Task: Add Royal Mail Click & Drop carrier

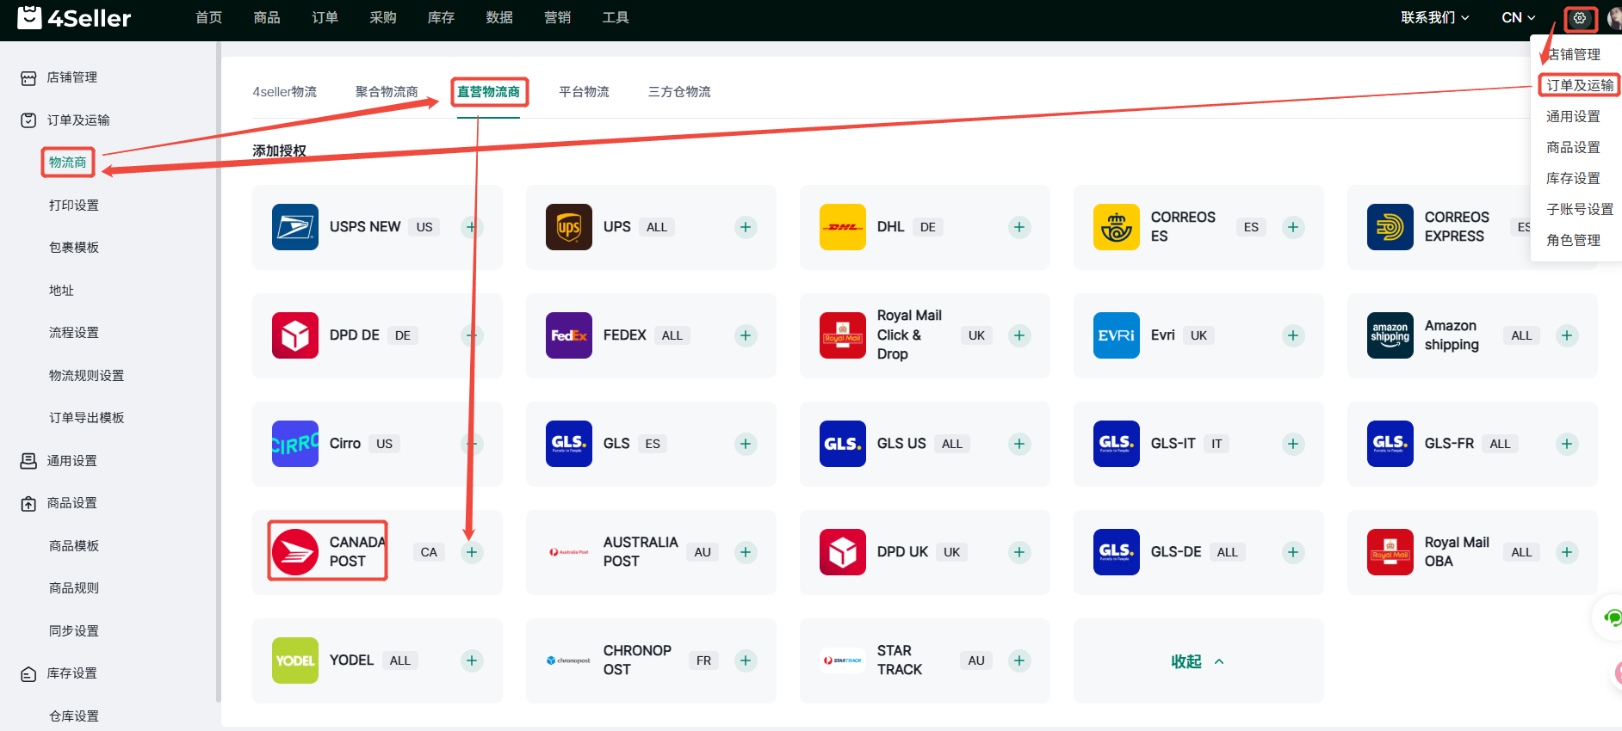Action: pyautogui.click(x=1019, y=335)
